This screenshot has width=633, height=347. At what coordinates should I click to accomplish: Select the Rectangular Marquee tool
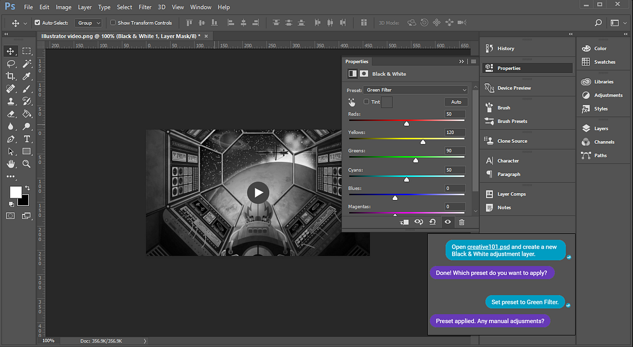(x=27, y=51)
